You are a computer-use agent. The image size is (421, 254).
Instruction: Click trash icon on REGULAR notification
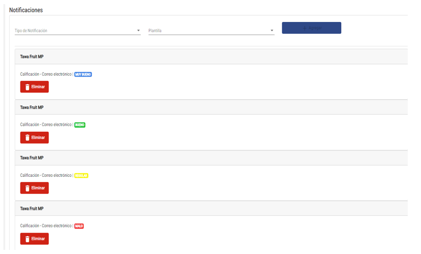(x=28, y=188)
